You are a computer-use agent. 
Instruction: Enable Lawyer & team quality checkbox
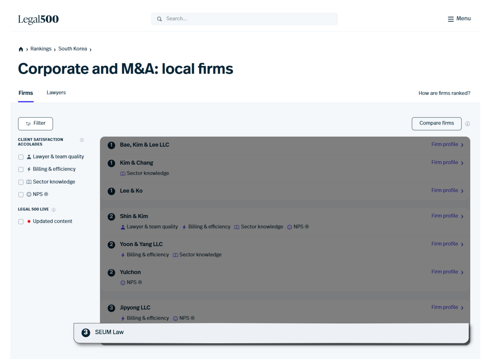pos(21,157)
